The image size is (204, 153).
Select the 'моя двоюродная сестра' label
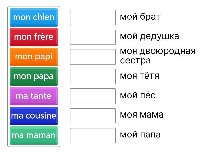(x=157, y=56)
